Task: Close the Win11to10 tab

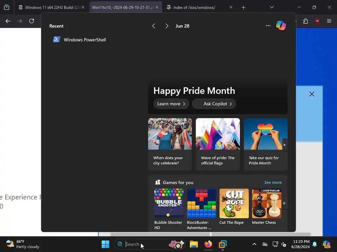Action: point(157,7)
